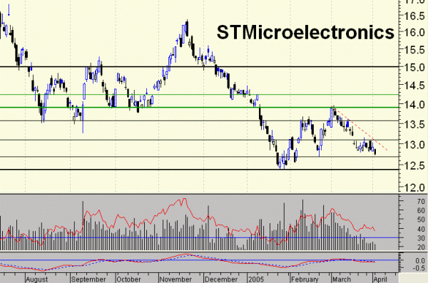
Task: Click the 16.5 price axis value
Action: click(x=414, y=16)
